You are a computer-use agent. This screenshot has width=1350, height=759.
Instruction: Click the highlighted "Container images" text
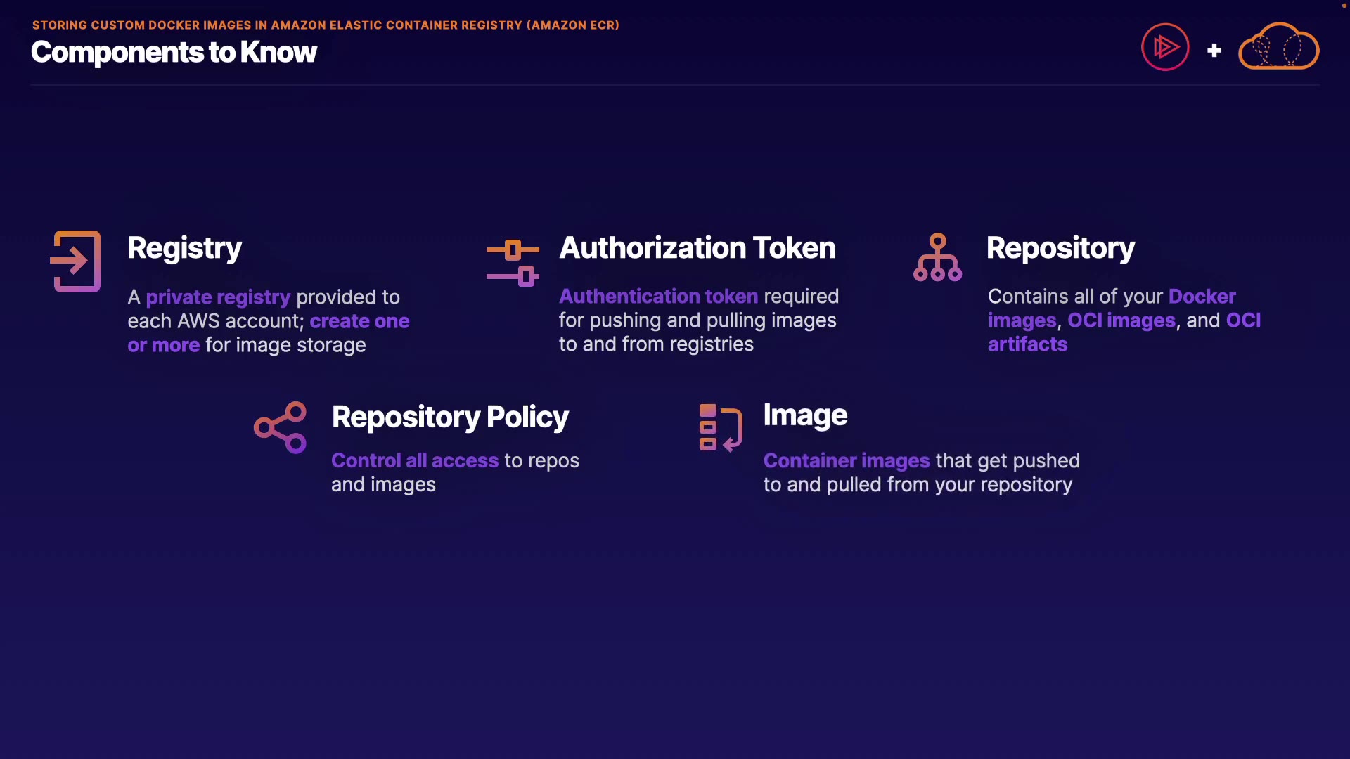pyautogui.click(x=847, y=460)
